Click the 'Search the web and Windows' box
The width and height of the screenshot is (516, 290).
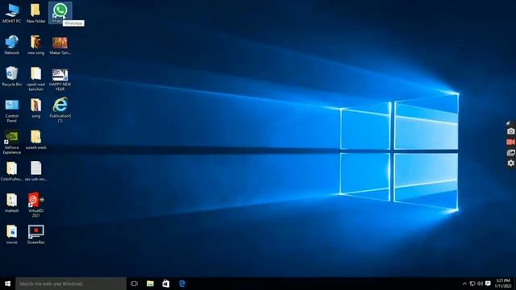tap(71, 284)
